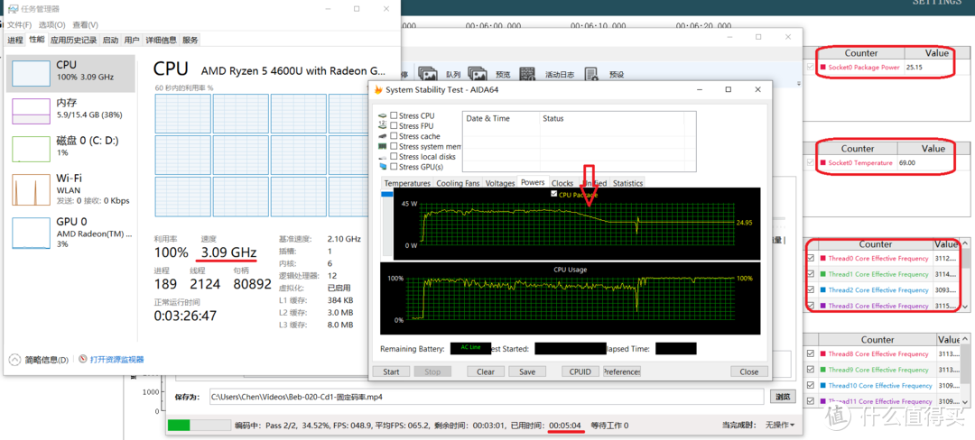This screenshot has width=975, height=440.
Task: Open the Voltages tab in AIDA64
Action: pyautogui.click(x=500, y=183)
